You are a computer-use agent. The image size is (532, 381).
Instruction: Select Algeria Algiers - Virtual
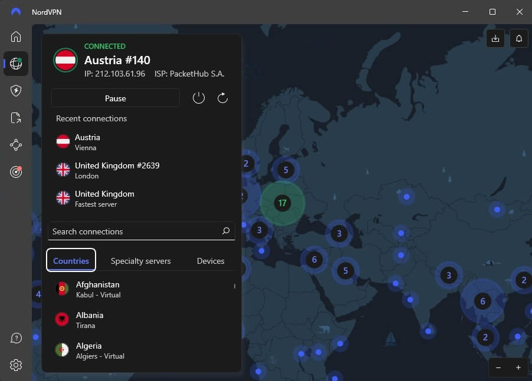coord(142,350)
